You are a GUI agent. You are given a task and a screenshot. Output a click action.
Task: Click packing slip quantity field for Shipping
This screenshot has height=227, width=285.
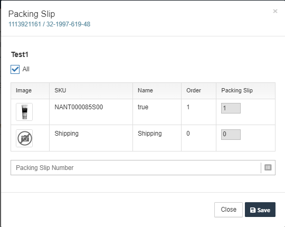(x=231, y=135)
